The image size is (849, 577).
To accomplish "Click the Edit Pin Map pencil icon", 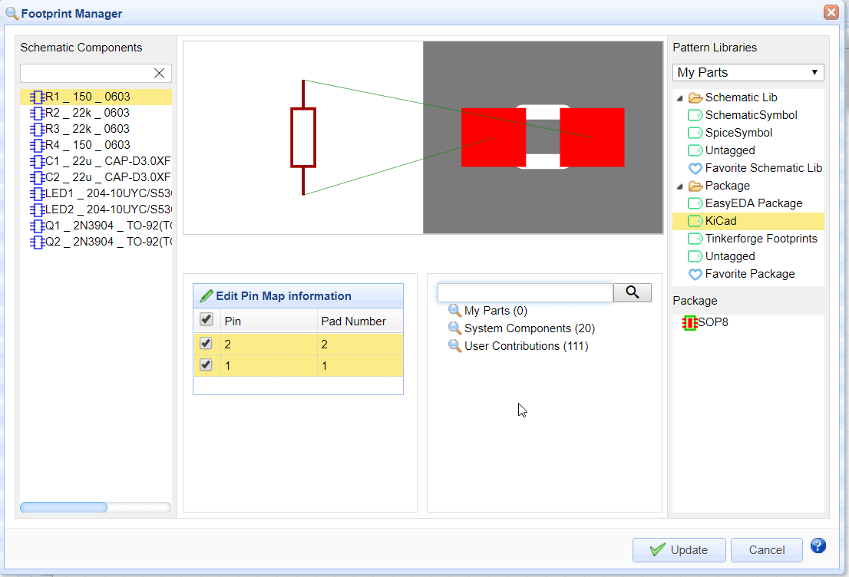I will tap(206, 296).
